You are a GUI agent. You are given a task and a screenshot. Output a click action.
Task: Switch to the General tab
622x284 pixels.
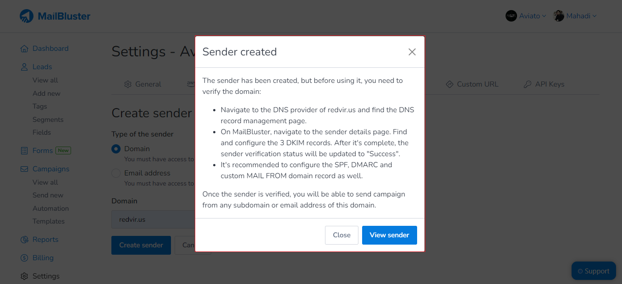[x=143, y=84]
